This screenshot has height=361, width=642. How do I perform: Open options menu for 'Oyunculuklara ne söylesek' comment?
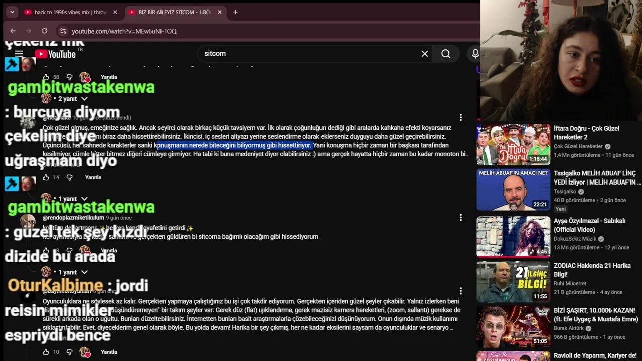tap(461, 291)
